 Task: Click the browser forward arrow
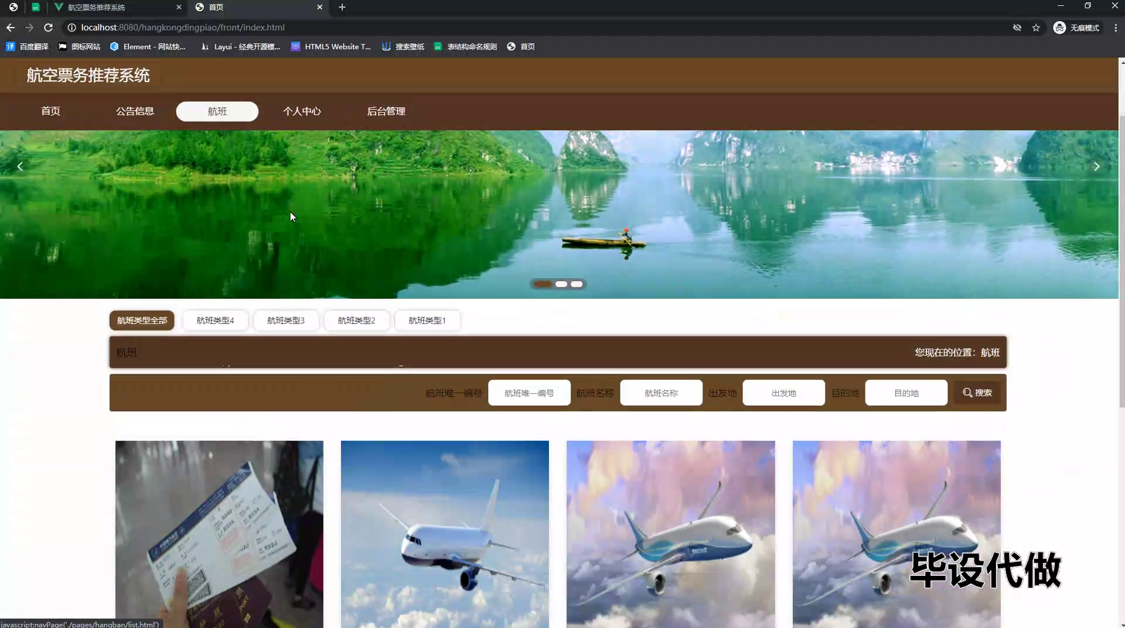tap(29, 28)
